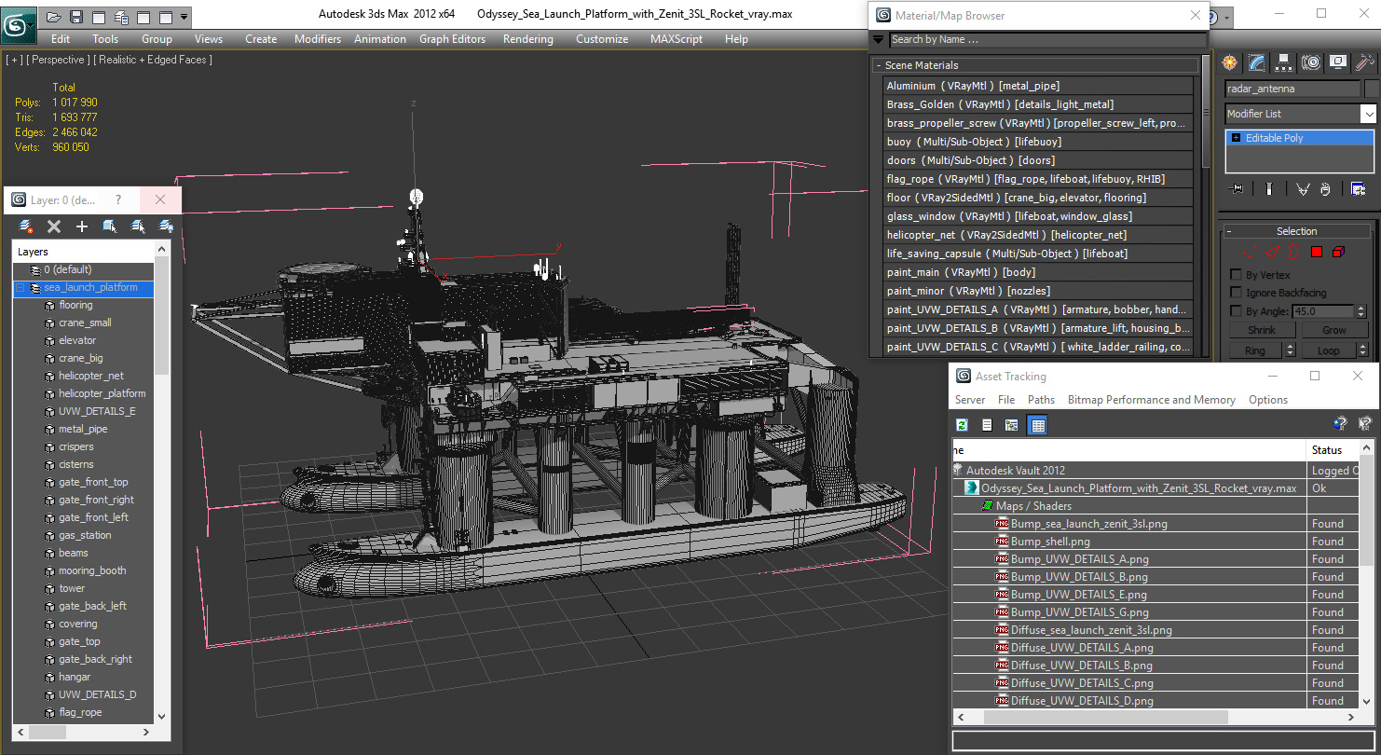The width and height of the screenshot is (1381, 755).
Task: Click Open File icon in quick access toolbar
Action: pos(54,17)
